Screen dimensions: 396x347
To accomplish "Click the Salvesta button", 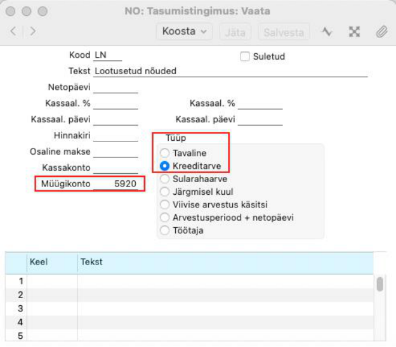I will point(284,32).
